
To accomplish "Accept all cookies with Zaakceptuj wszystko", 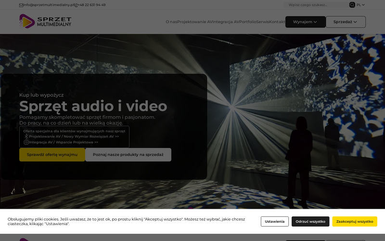I will coord(354,221).
